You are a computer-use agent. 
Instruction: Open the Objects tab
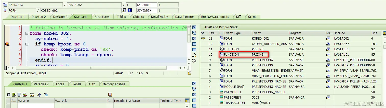coord(138,17)
